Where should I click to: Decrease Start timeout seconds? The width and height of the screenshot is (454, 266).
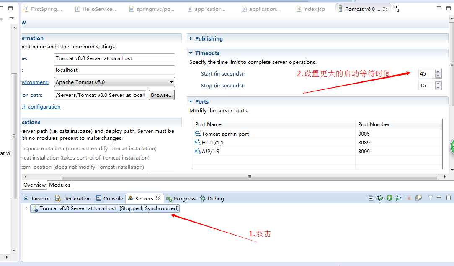click(x=438, y=76)
